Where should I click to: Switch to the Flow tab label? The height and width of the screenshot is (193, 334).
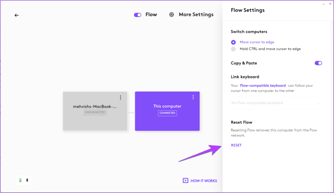coord(151,14)
